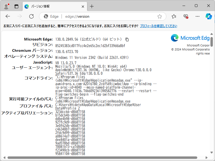Refresh the edge://version page
215x161 pixels.
pyautogui.click(x=31, y=16)
